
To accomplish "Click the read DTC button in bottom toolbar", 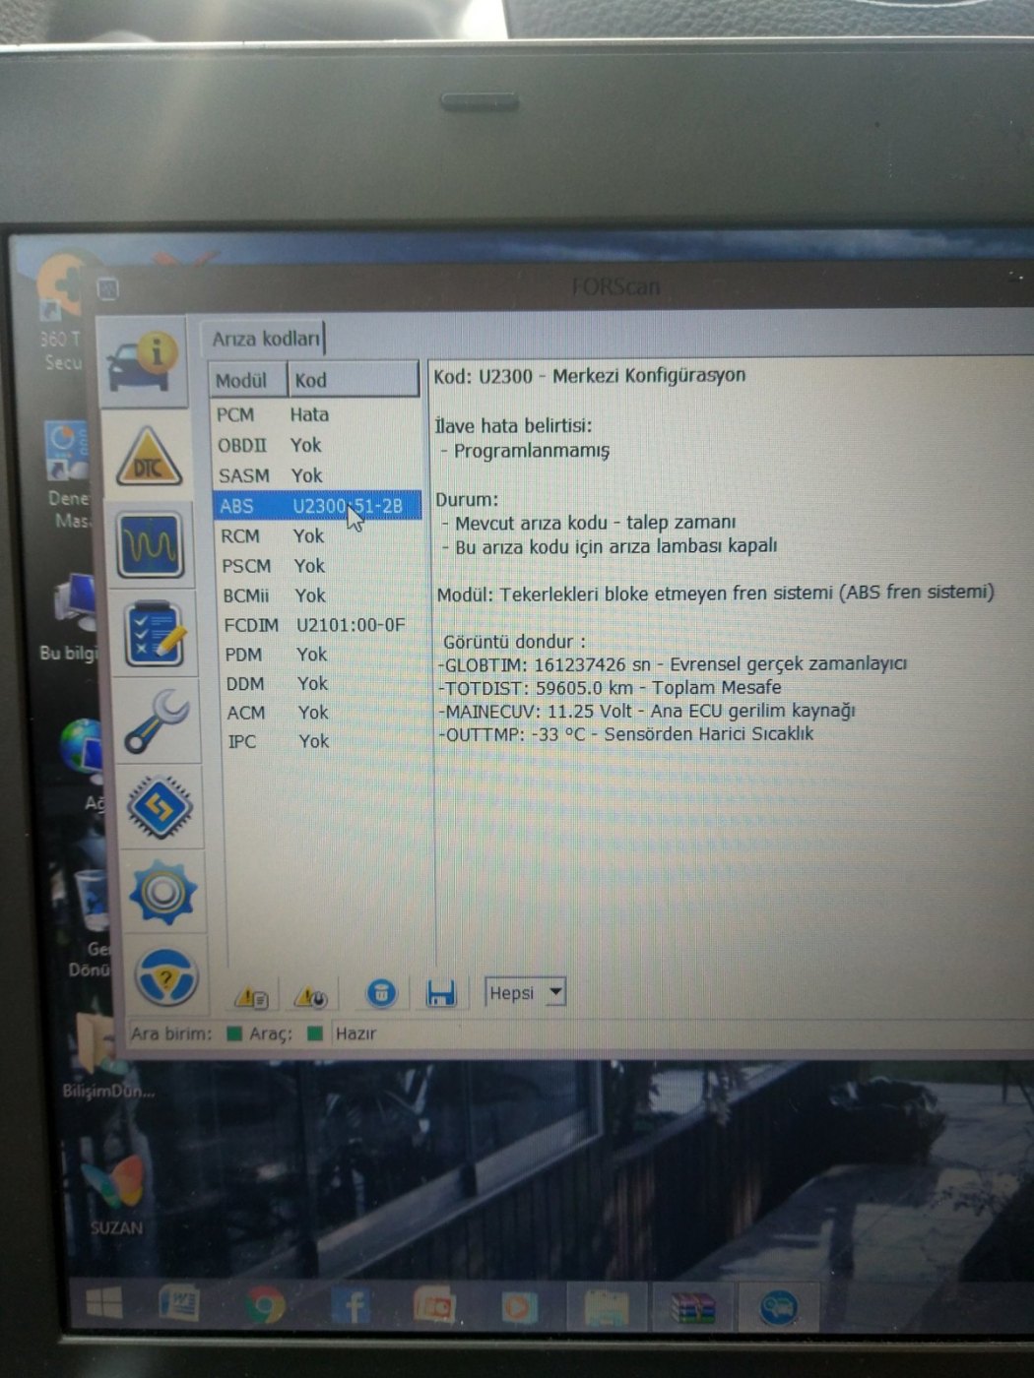I will click(x=251, y=997).
